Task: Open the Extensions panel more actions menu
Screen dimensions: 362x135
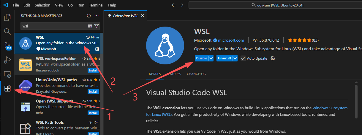Action: (96, 16)
